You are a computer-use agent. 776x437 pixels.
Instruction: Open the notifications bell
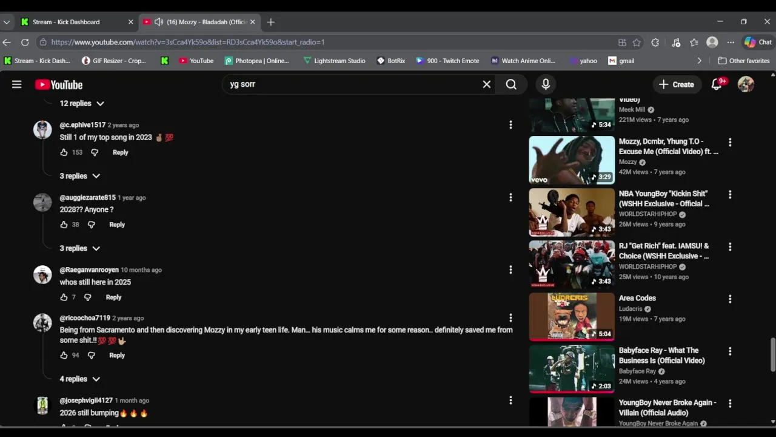coord(717,84)
